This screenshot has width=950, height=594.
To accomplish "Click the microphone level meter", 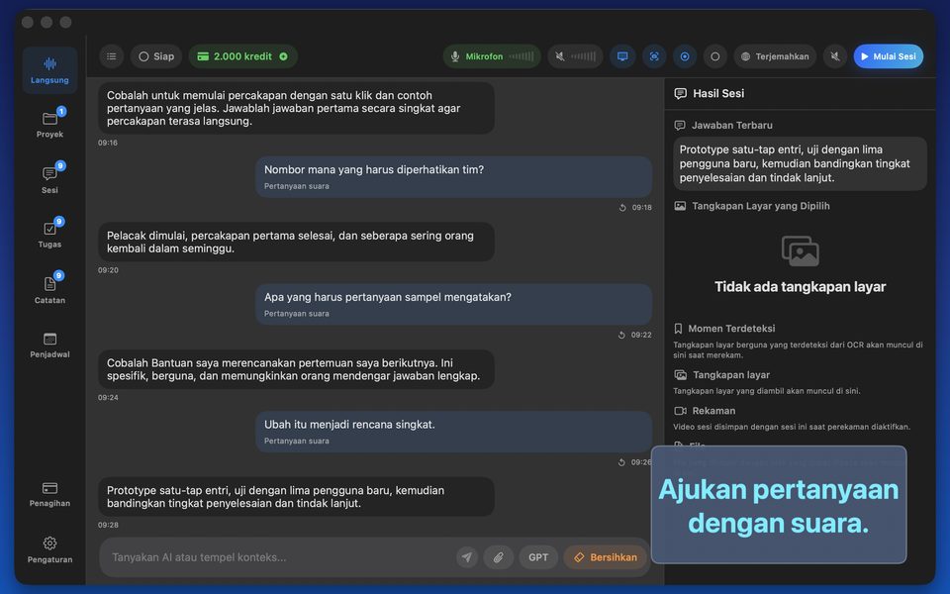I will point(522,56).
